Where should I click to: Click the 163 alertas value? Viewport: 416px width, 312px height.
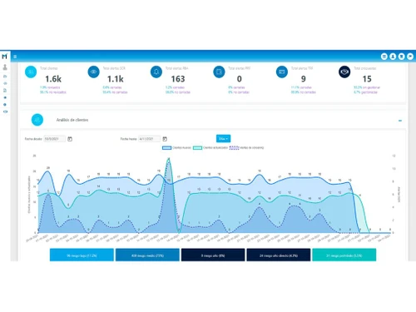(178, 79)
